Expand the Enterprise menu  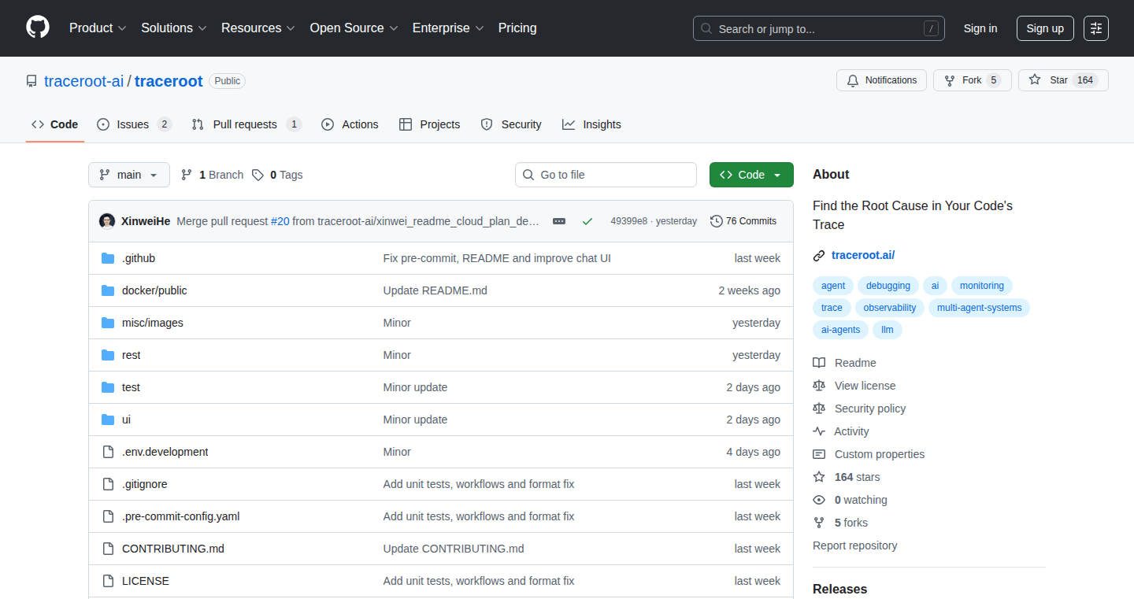pyautogui.click(x=448, y=28)
